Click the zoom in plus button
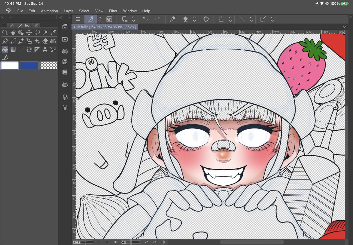The width and height of the screenshot is (353, 245). 107,242
